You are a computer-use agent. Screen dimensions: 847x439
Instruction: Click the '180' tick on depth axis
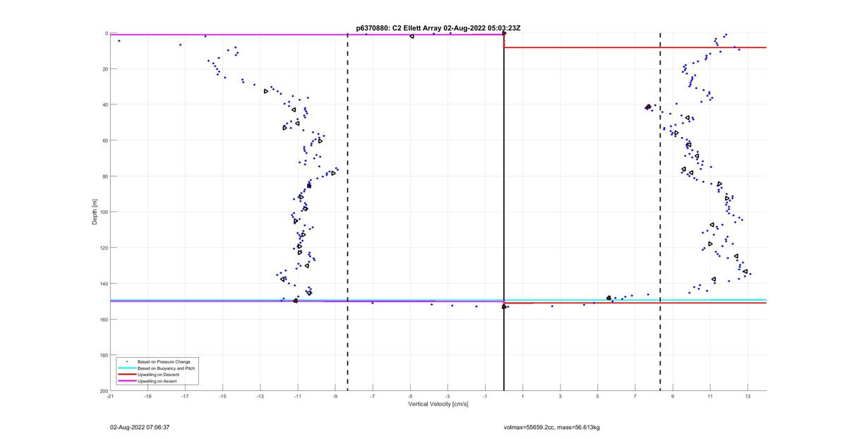(103, 355)
